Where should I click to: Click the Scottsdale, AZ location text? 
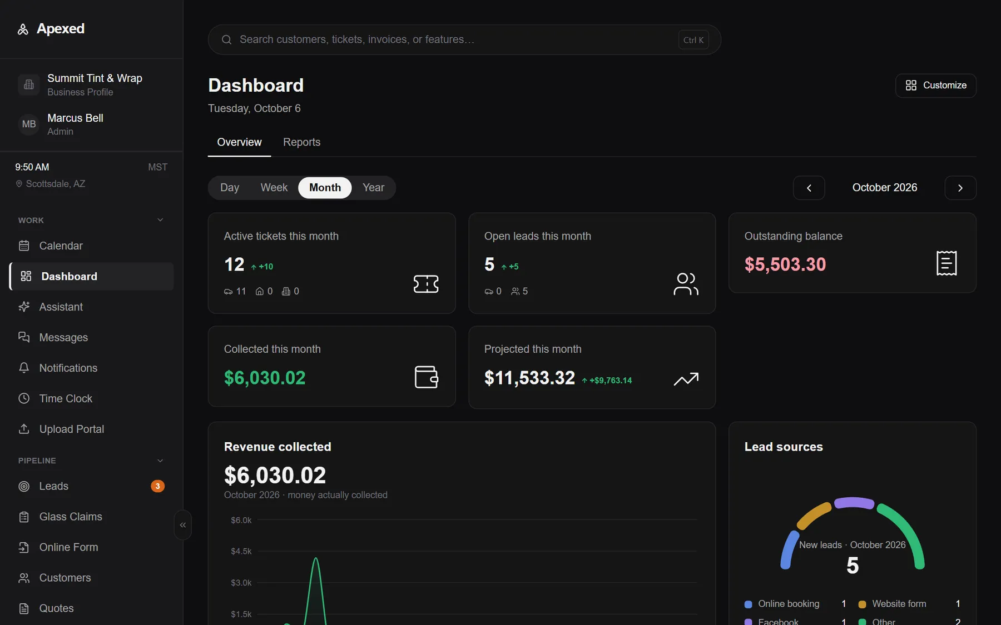(56, 184)
